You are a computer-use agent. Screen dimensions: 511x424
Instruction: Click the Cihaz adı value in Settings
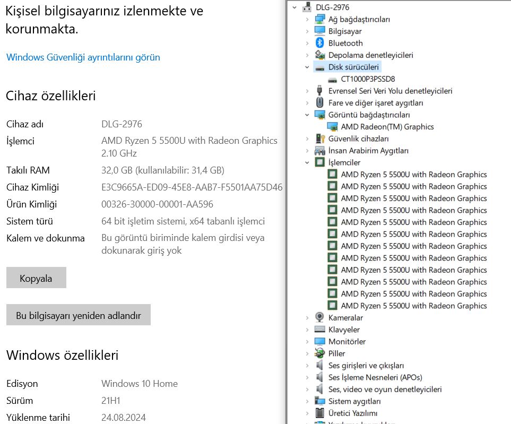click(x=122, y=124)
